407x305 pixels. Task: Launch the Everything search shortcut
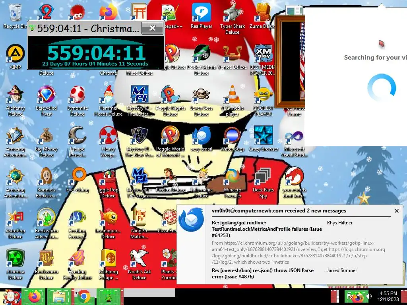click(78, 180)
